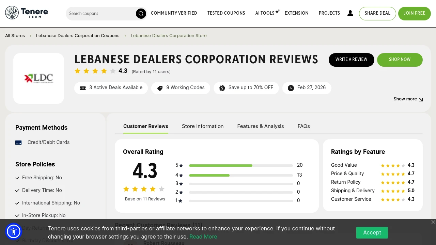Click the ticket icon beside Active Deals
This screenshot has height=245, width=436.
click(83, 88)
